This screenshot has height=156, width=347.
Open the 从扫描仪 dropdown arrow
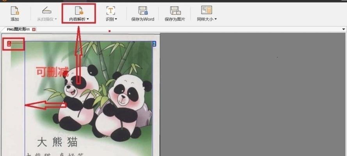(x=56, y=19)
